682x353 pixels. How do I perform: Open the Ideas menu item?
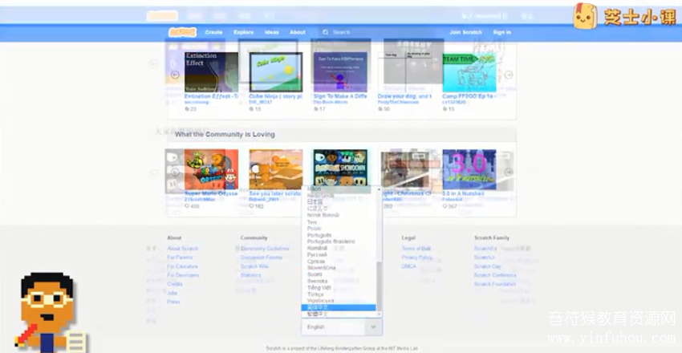272,32
